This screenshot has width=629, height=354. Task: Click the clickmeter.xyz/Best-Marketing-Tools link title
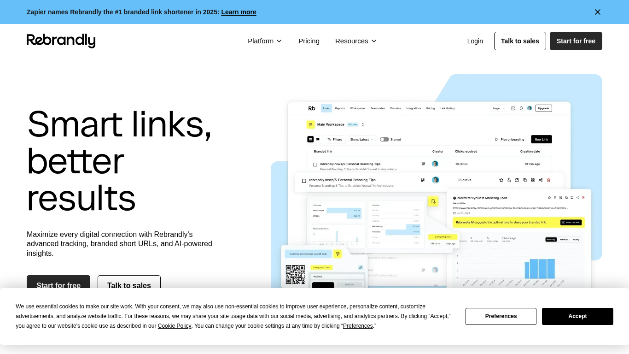482,198
